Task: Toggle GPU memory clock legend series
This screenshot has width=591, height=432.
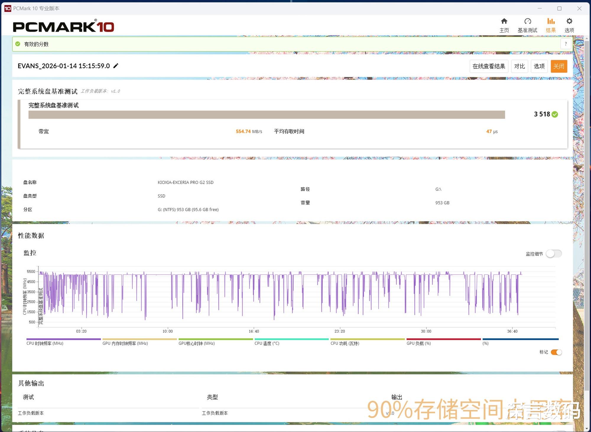Action: [x=125, y=343]
